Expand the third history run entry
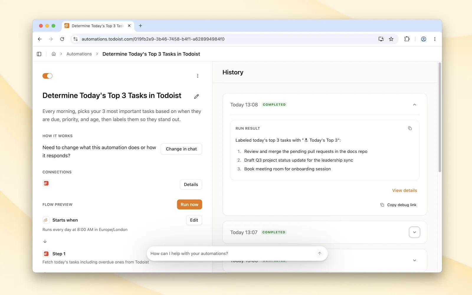Viewport: 472px width, 295px height. pos(414,260)
